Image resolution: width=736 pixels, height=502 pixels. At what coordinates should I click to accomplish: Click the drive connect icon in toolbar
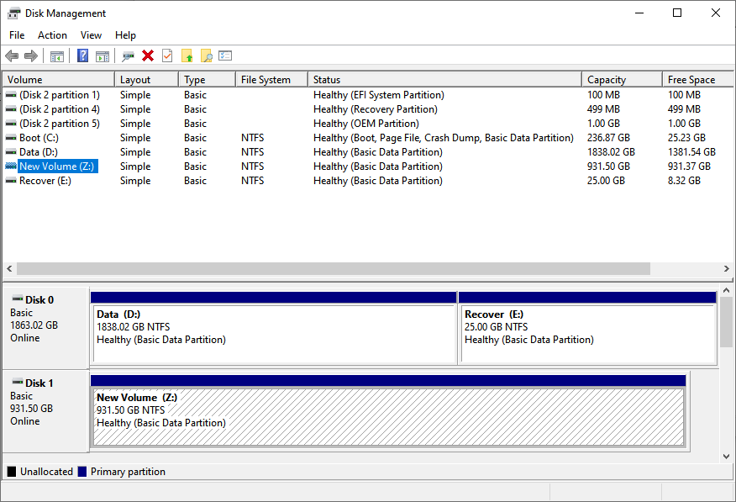coord(128,56)
